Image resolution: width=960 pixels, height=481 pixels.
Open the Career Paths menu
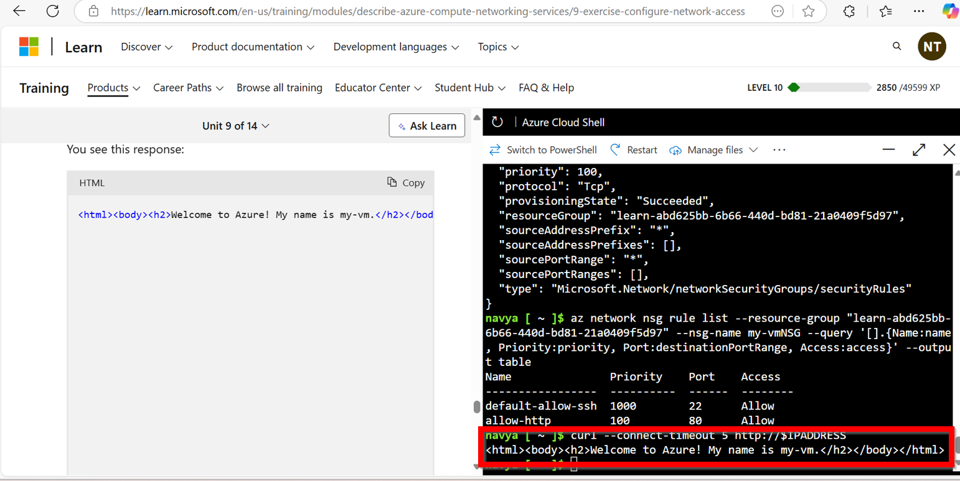(189, 88)
